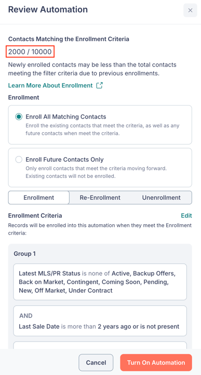The height and width of the screenshot is (375, 201).
Task: Select Enroll Future Contacts Only radio button
Action: tap(18, 160)
